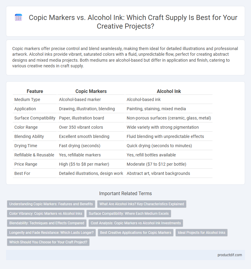
Task: Click the Feature column header
Action: 35,91
